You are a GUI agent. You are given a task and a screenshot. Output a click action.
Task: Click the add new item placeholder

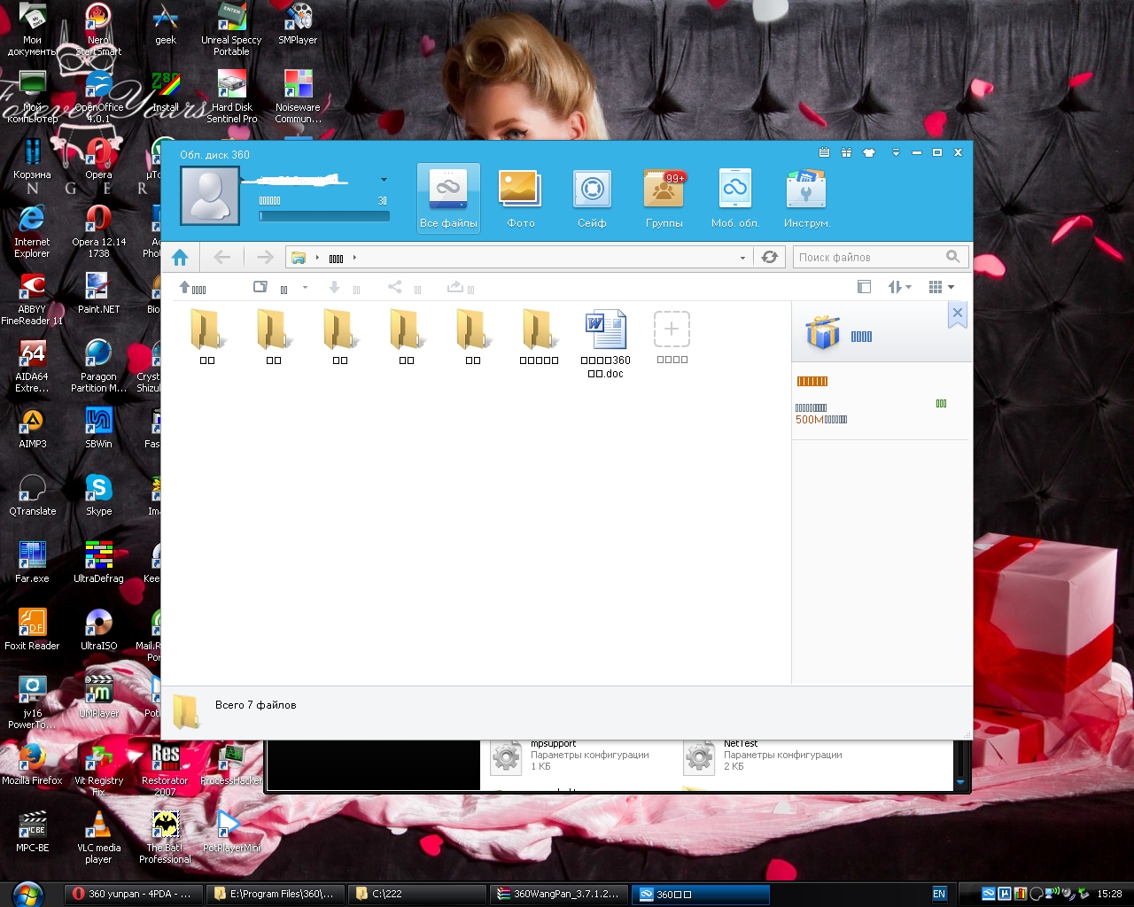pyautogui.click(x=672, y=329)
